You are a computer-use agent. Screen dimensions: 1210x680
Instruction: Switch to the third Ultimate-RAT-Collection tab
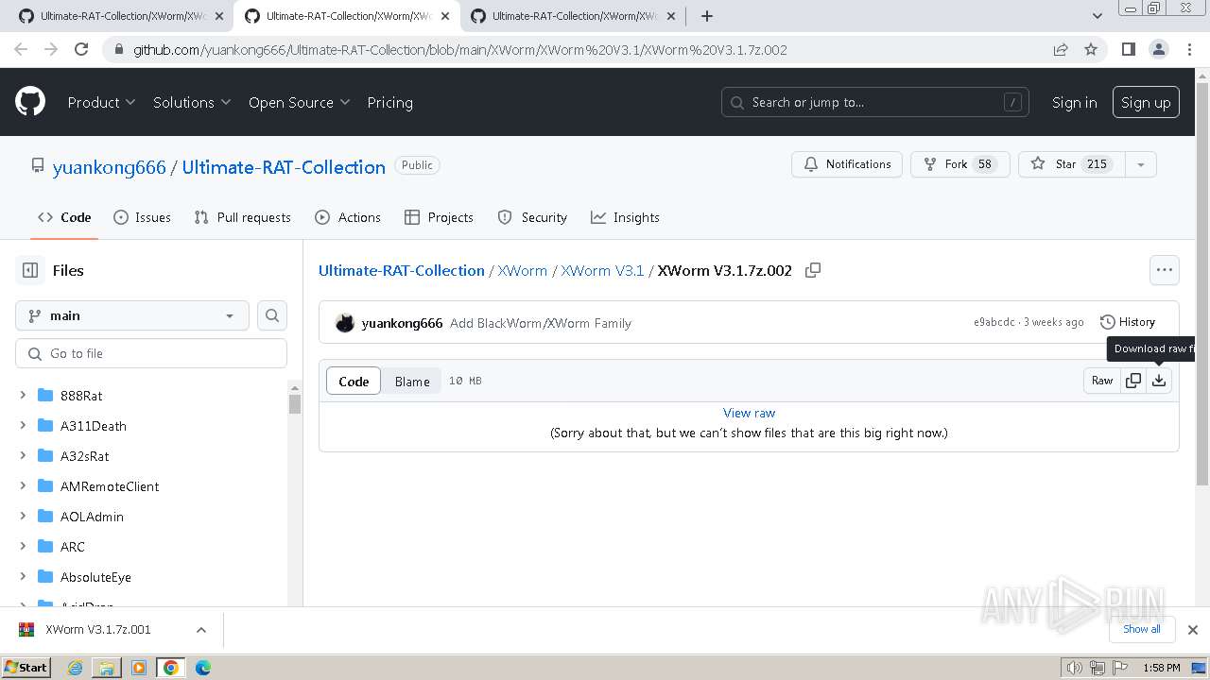coord(571,16)
